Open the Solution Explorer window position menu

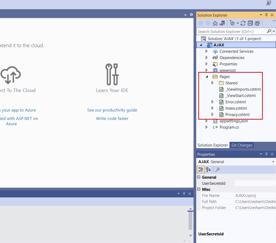261,15
